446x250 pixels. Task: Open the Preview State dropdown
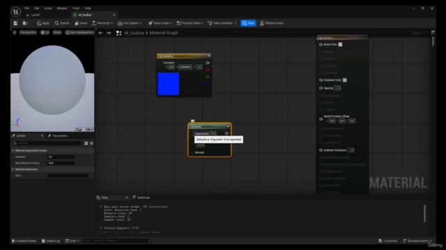[190, 23]
